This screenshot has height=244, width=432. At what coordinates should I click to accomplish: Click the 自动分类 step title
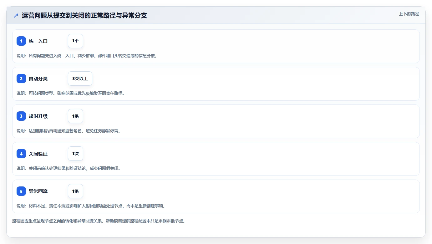pos(38,79)
